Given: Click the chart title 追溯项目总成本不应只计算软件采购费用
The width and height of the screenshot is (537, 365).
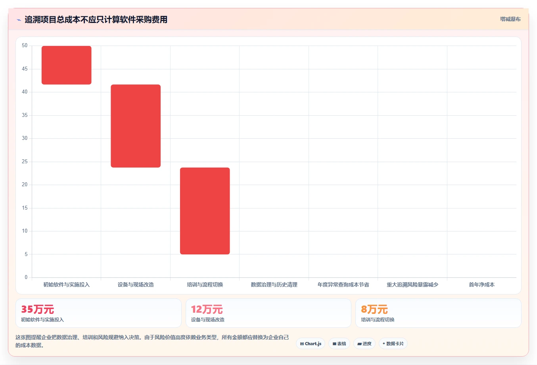Looking at the screenshot, I should pyautogui.click(x=96, y=19).
